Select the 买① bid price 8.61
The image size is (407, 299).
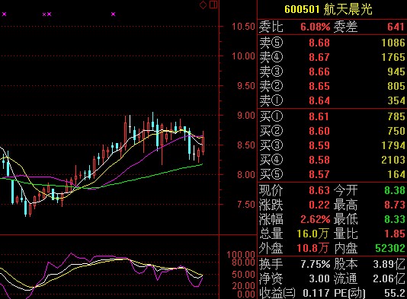319,116
